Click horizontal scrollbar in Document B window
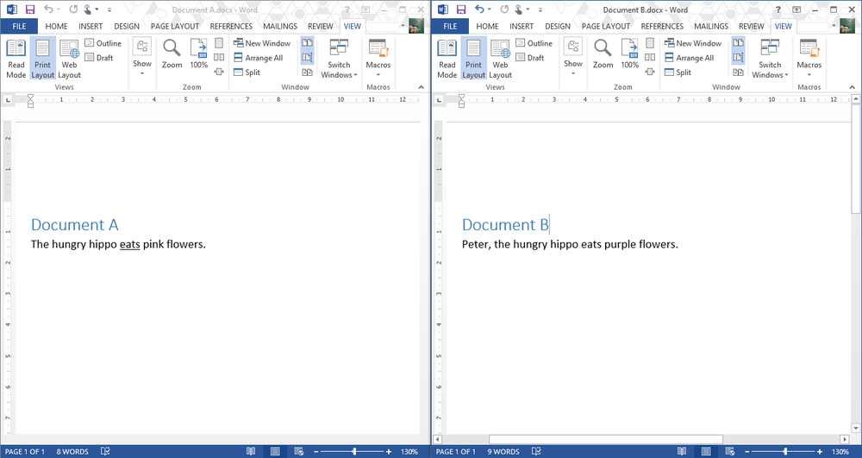The width and height of the screenshot is (862, 458). [x=606, y=439]
